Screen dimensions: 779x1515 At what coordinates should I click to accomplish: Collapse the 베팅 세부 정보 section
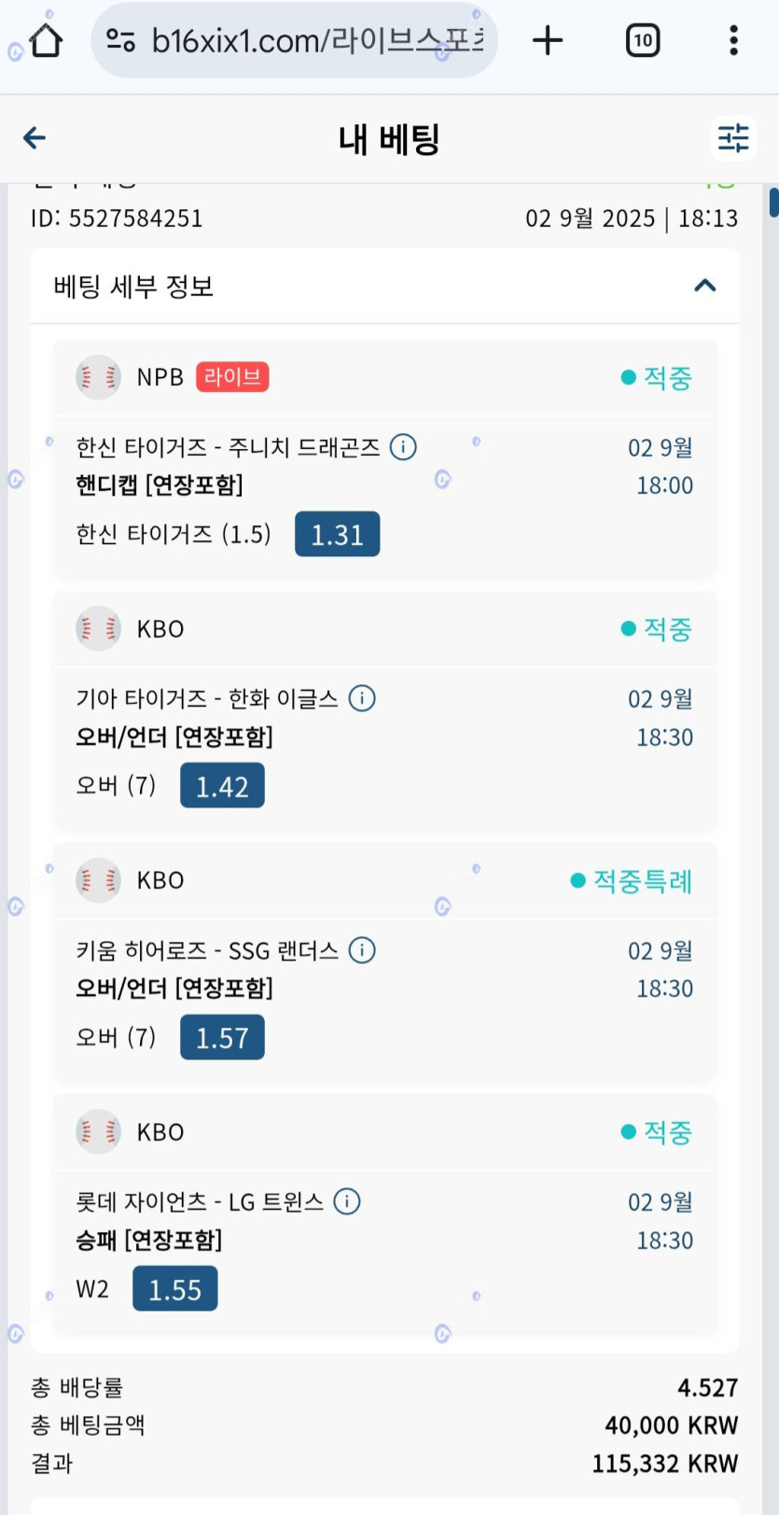[705, 286]
